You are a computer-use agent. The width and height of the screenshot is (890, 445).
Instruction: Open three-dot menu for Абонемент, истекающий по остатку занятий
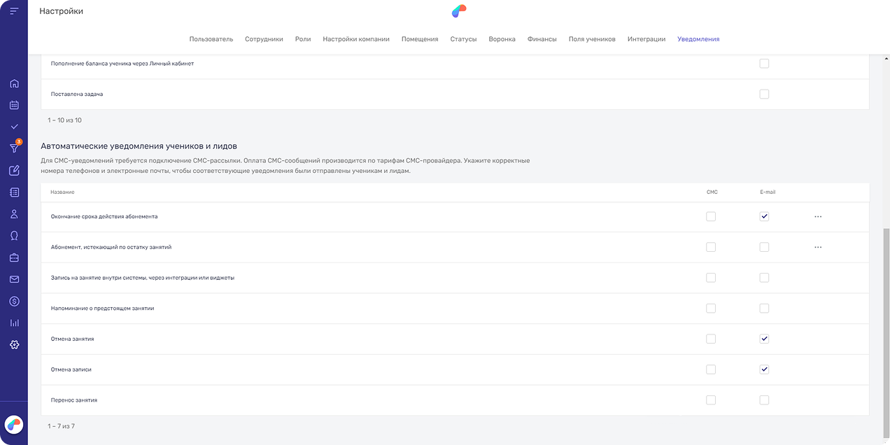pyautogui.click(x=818, y=247)
